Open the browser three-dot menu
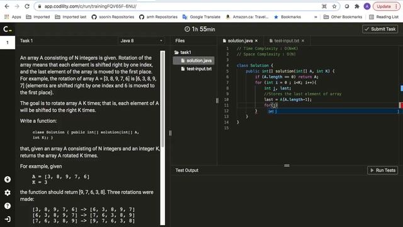403x227 pixels. (396, 6)
